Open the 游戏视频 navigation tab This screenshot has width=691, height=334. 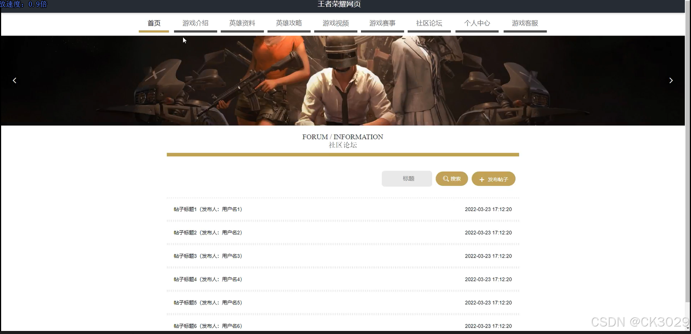[x=336, y=23]
